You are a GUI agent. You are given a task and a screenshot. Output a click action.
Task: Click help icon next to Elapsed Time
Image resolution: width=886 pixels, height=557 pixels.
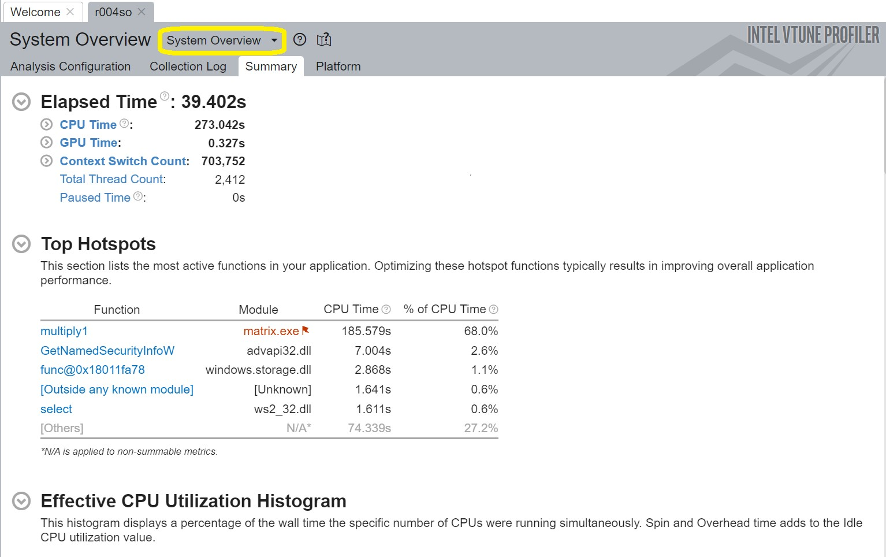pos(165,96)
